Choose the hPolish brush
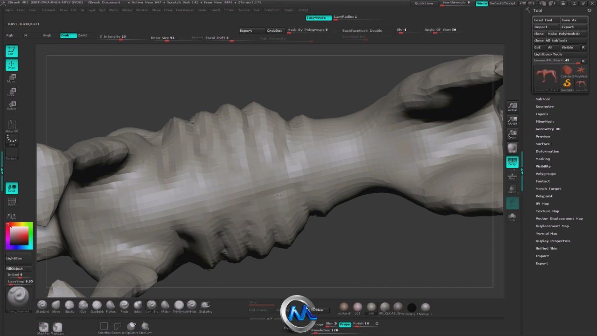 point(165,306)
